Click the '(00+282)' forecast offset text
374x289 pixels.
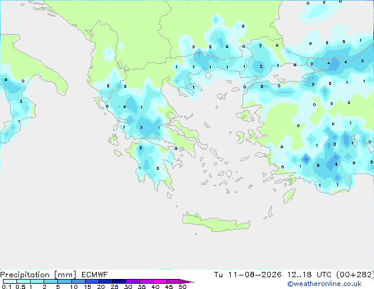pos(355,275)
